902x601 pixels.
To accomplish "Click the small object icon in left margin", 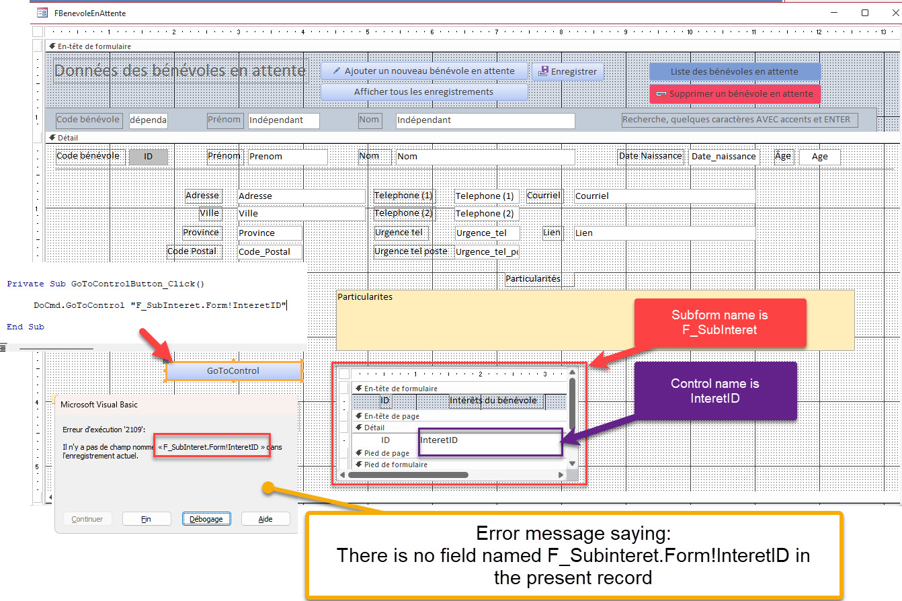I will (x=3, y=348).
